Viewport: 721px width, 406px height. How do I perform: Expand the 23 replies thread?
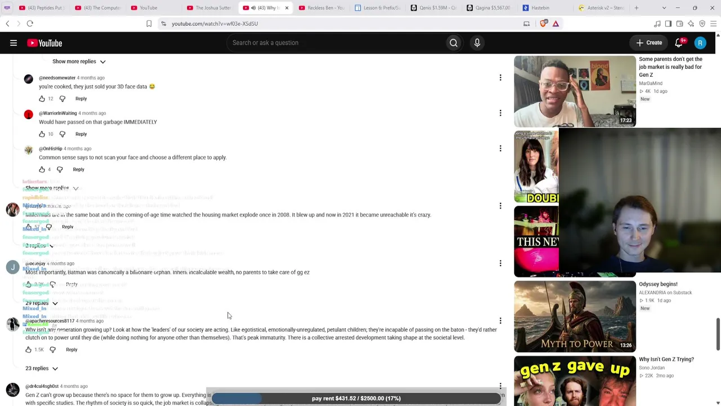tap(42, 368)
